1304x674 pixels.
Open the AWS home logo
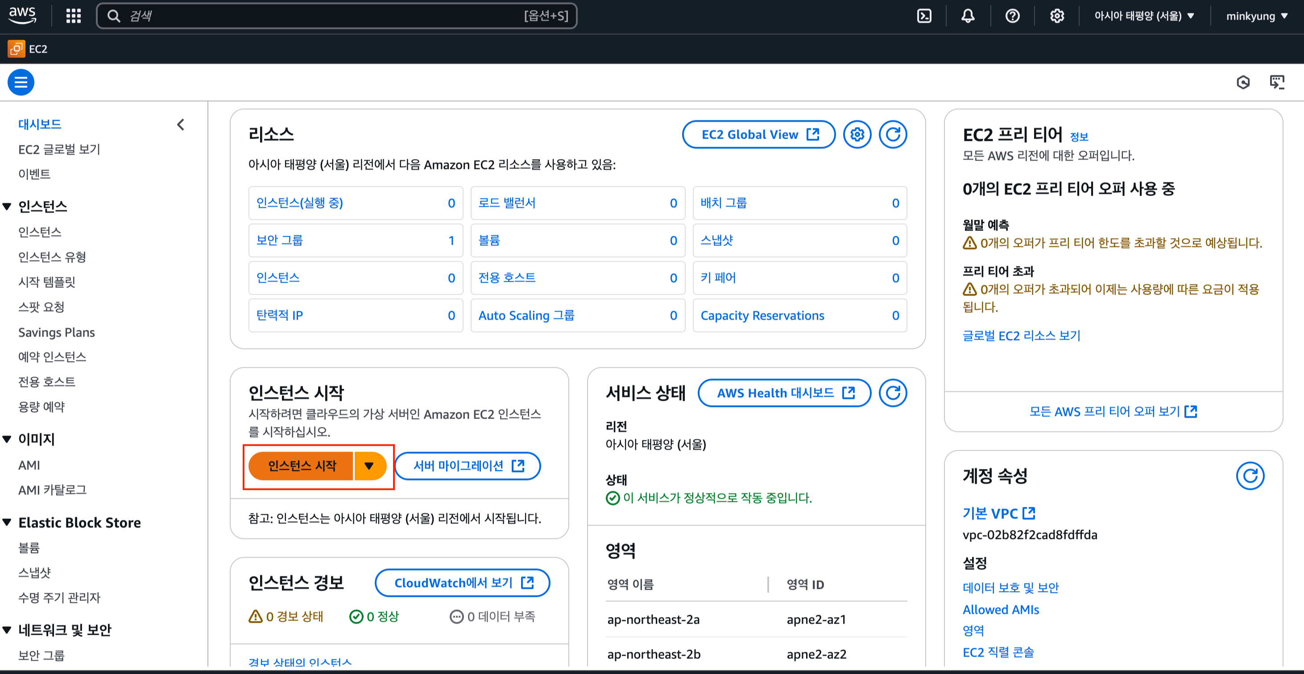click(23, 16)
